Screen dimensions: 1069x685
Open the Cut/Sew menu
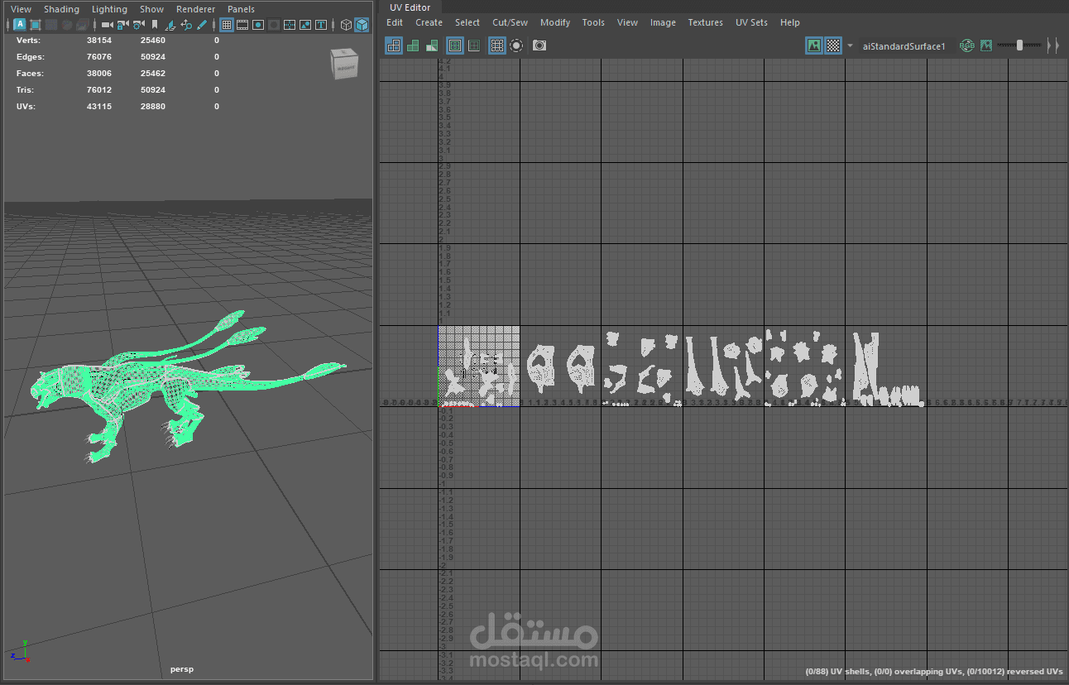click(x=510, y=22)
